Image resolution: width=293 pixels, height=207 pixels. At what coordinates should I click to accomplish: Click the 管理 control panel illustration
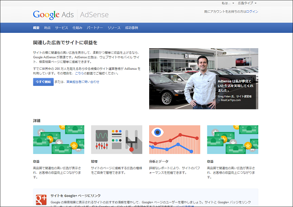117,139
